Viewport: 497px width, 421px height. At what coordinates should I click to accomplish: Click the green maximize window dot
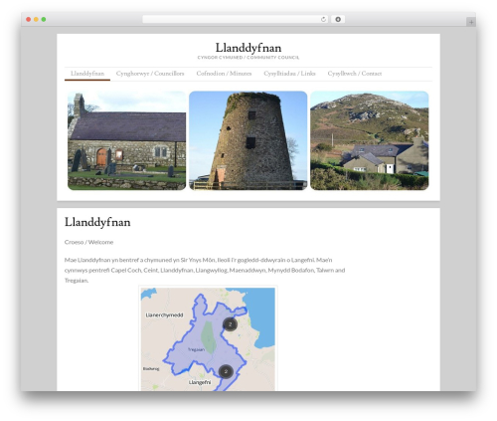44,19
